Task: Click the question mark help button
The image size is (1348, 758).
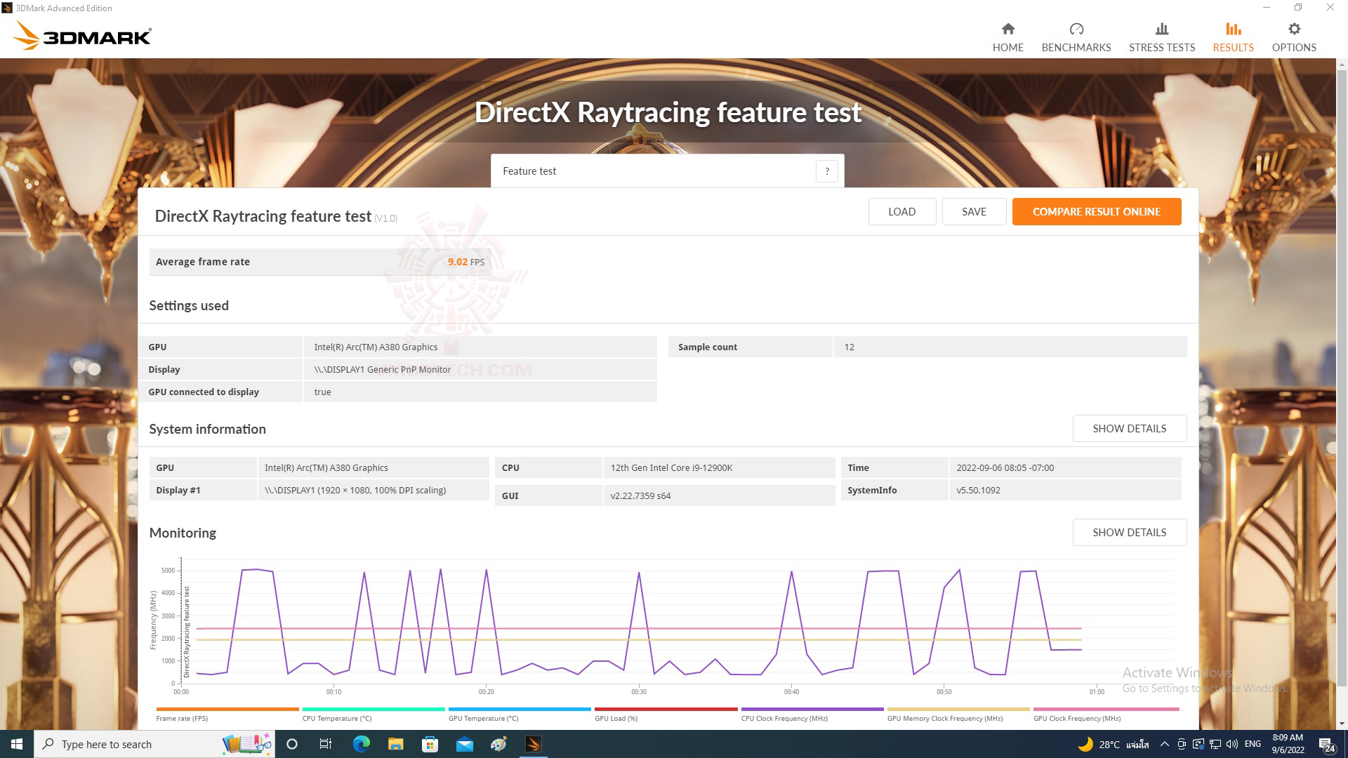Action: pos(826,171)
